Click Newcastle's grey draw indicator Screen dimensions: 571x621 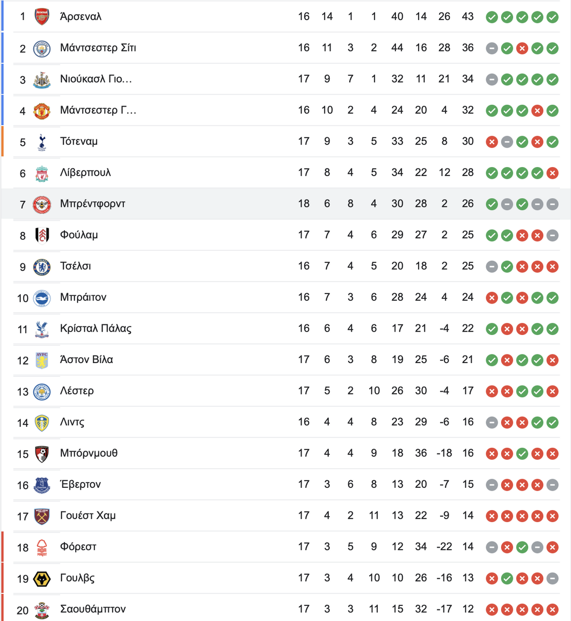[x=492, y=80]
